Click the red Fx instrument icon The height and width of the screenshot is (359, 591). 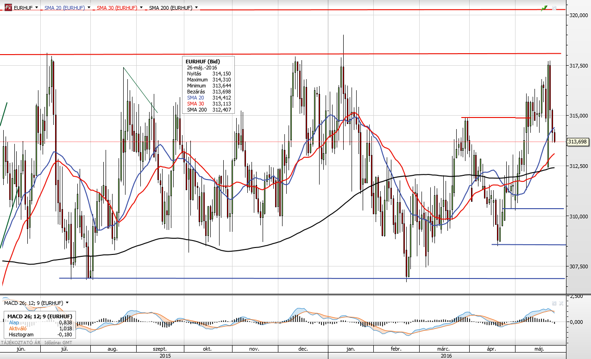tap(9, 8)
